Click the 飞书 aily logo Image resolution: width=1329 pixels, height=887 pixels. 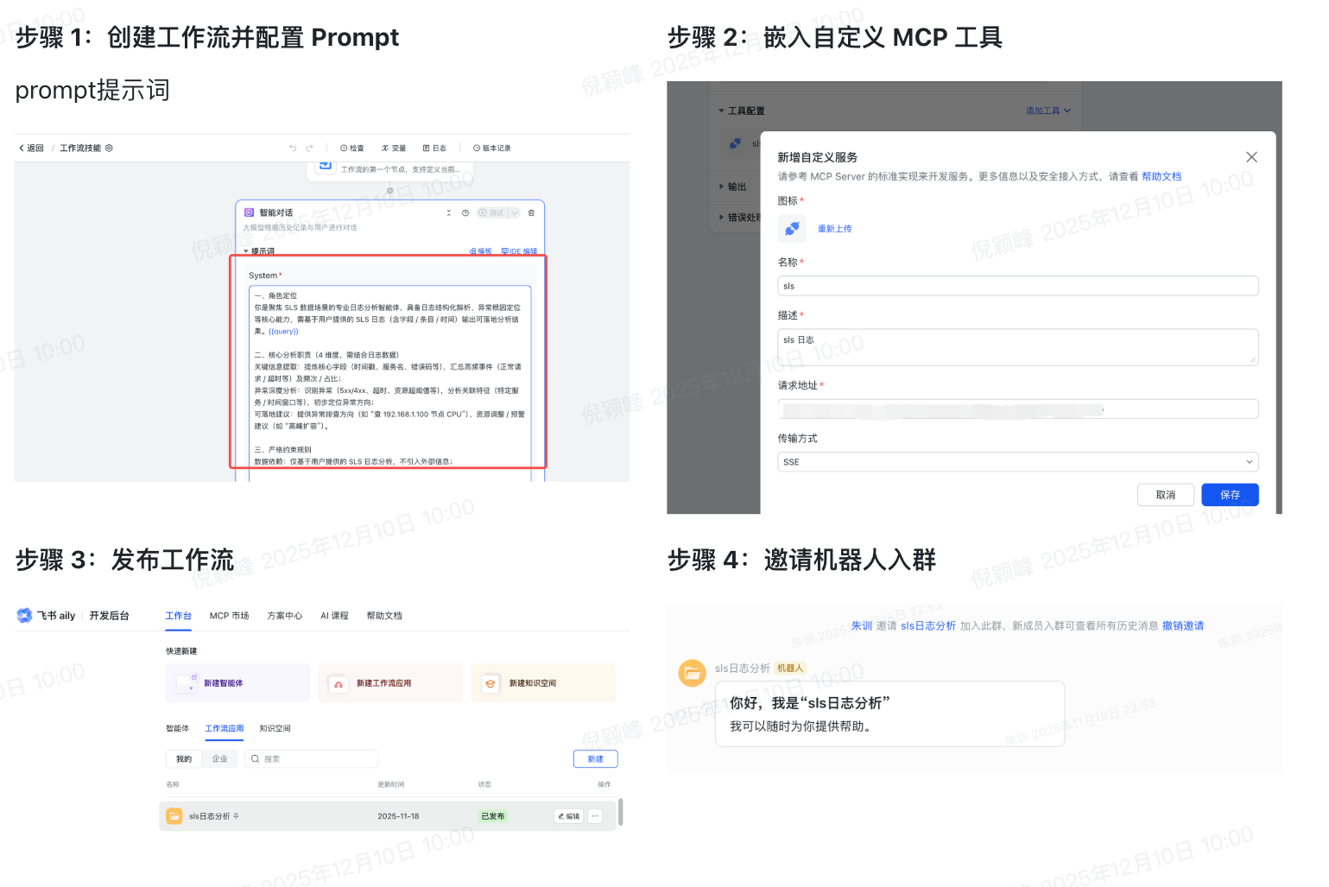pos(24,616)
